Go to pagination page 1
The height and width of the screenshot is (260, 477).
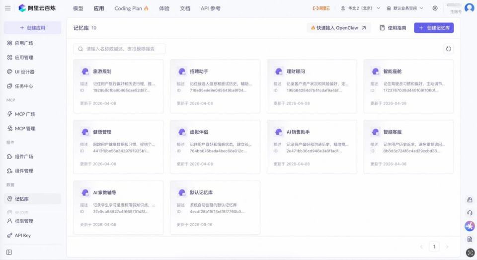pyautogui.click(x=434, y=247)
